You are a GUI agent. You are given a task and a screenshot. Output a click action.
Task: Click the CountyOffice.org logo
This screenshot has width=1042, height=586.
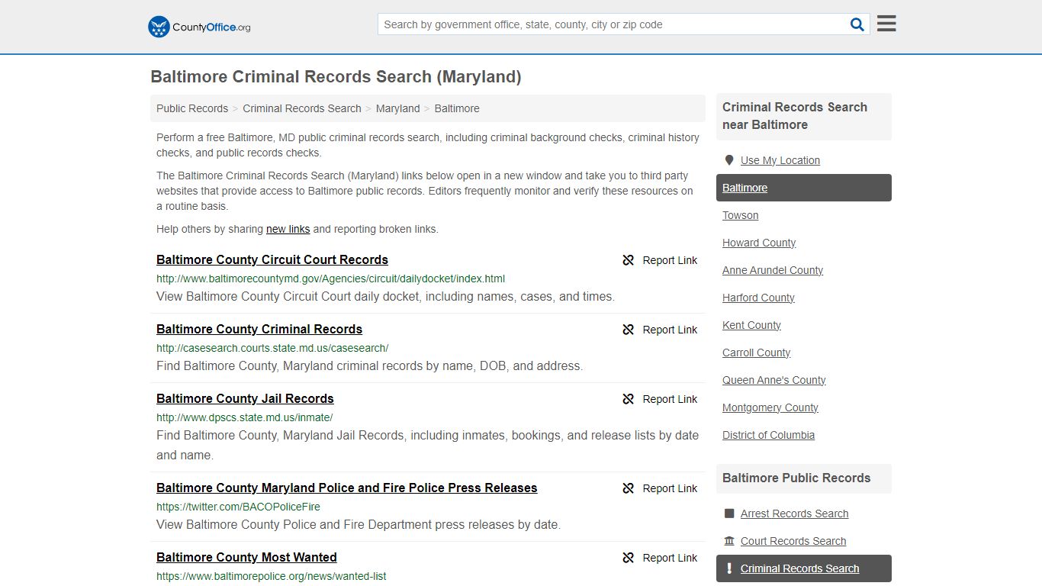(199, 27)
